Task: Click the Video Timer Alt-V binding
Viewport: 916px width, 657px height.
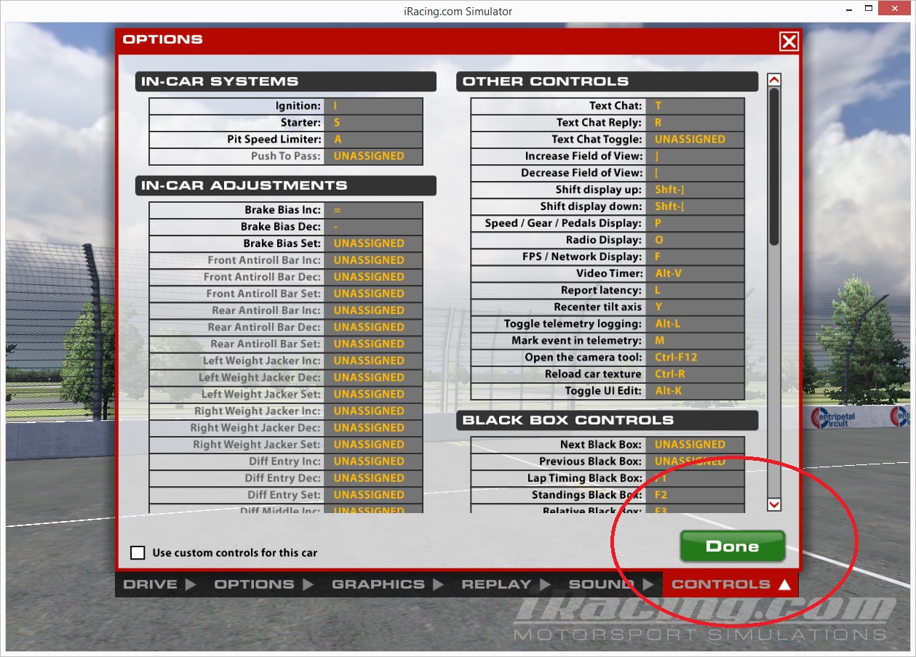Action: click(x=695, y=273)
